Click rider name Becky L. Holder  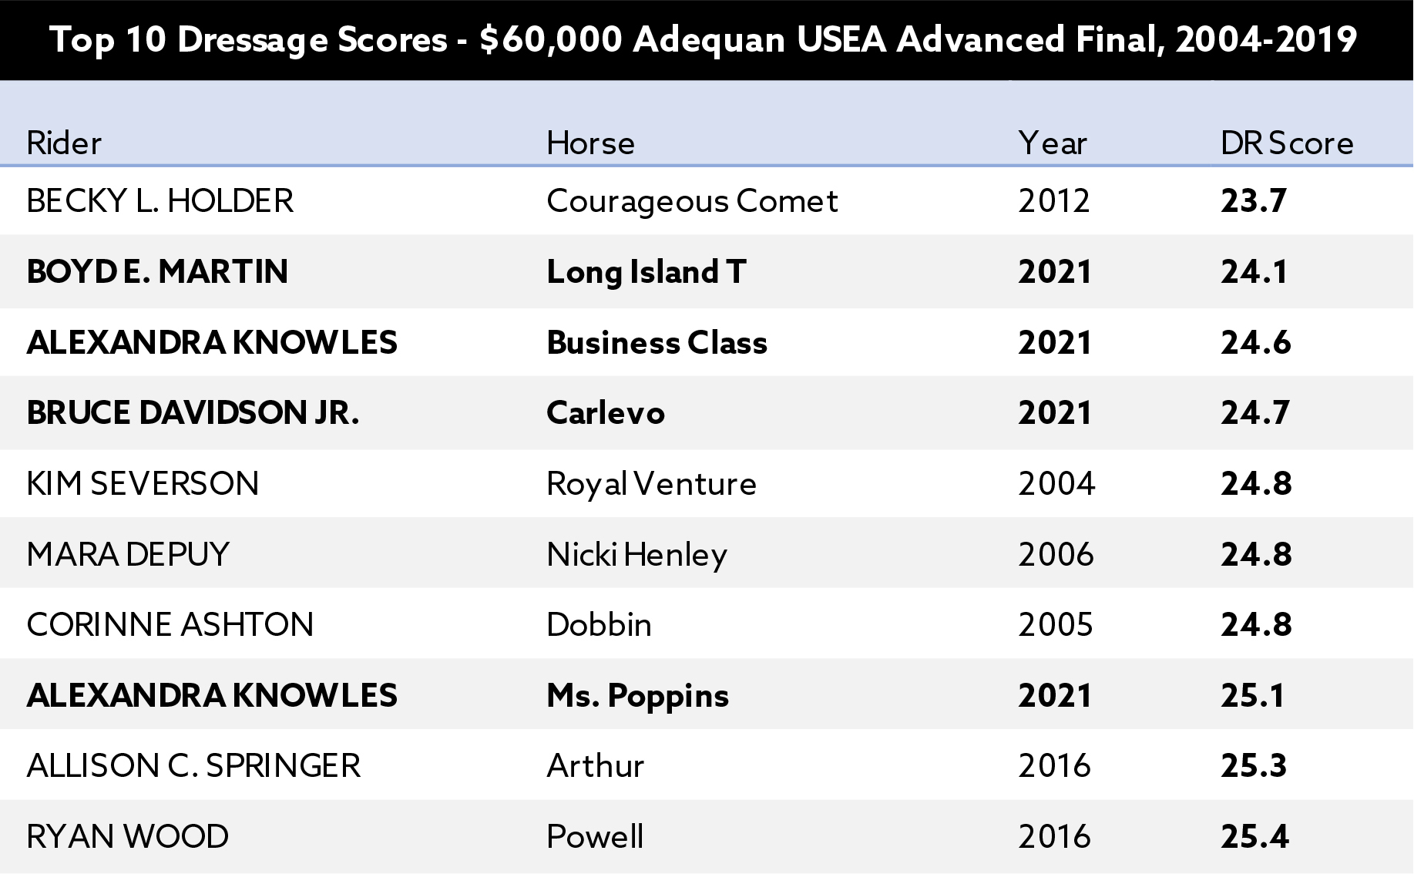[x=160, y=201]
